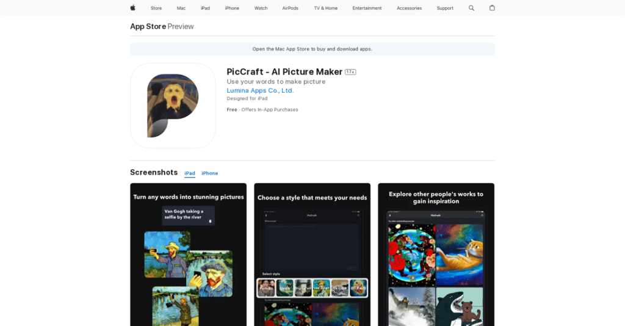Viewport: 625px width, 326px height.
Task: Open the search magnifier icon
Action: [471, 8]
